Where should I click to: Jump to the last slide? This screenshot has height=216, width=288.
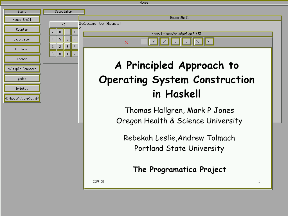point(209,42)
